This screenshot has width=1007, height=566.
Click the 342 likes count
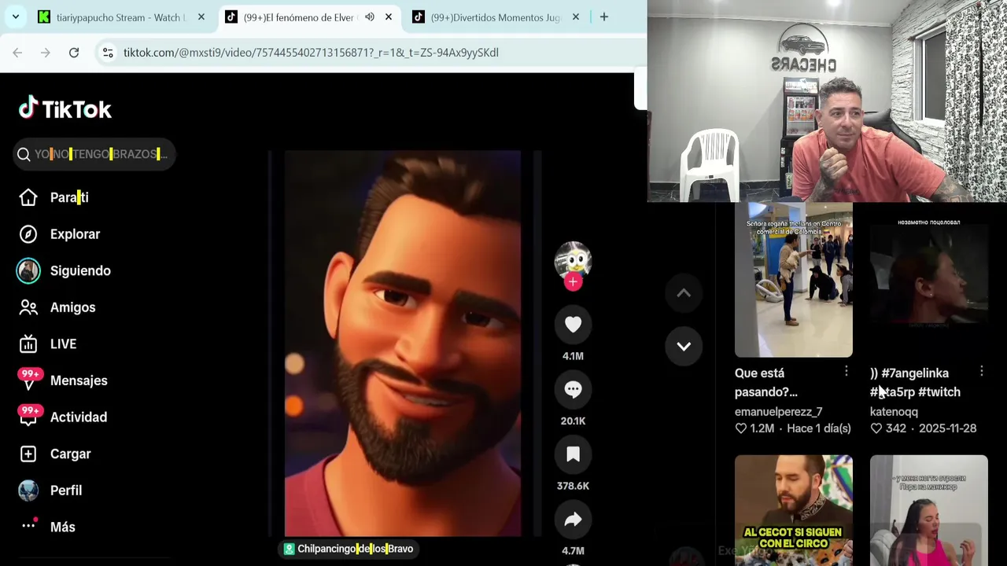pyautogui.click(x=888, y=428)
